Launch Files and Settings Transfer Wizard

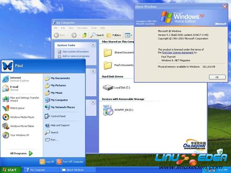click(x=21, y=99)
